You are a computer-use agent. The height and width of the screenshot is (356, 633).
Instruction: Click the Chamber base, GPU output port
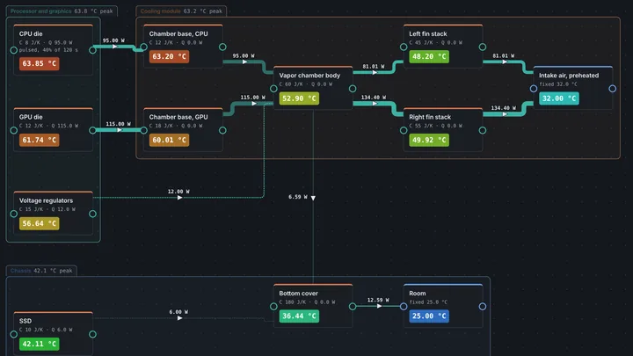coord(222,130)
